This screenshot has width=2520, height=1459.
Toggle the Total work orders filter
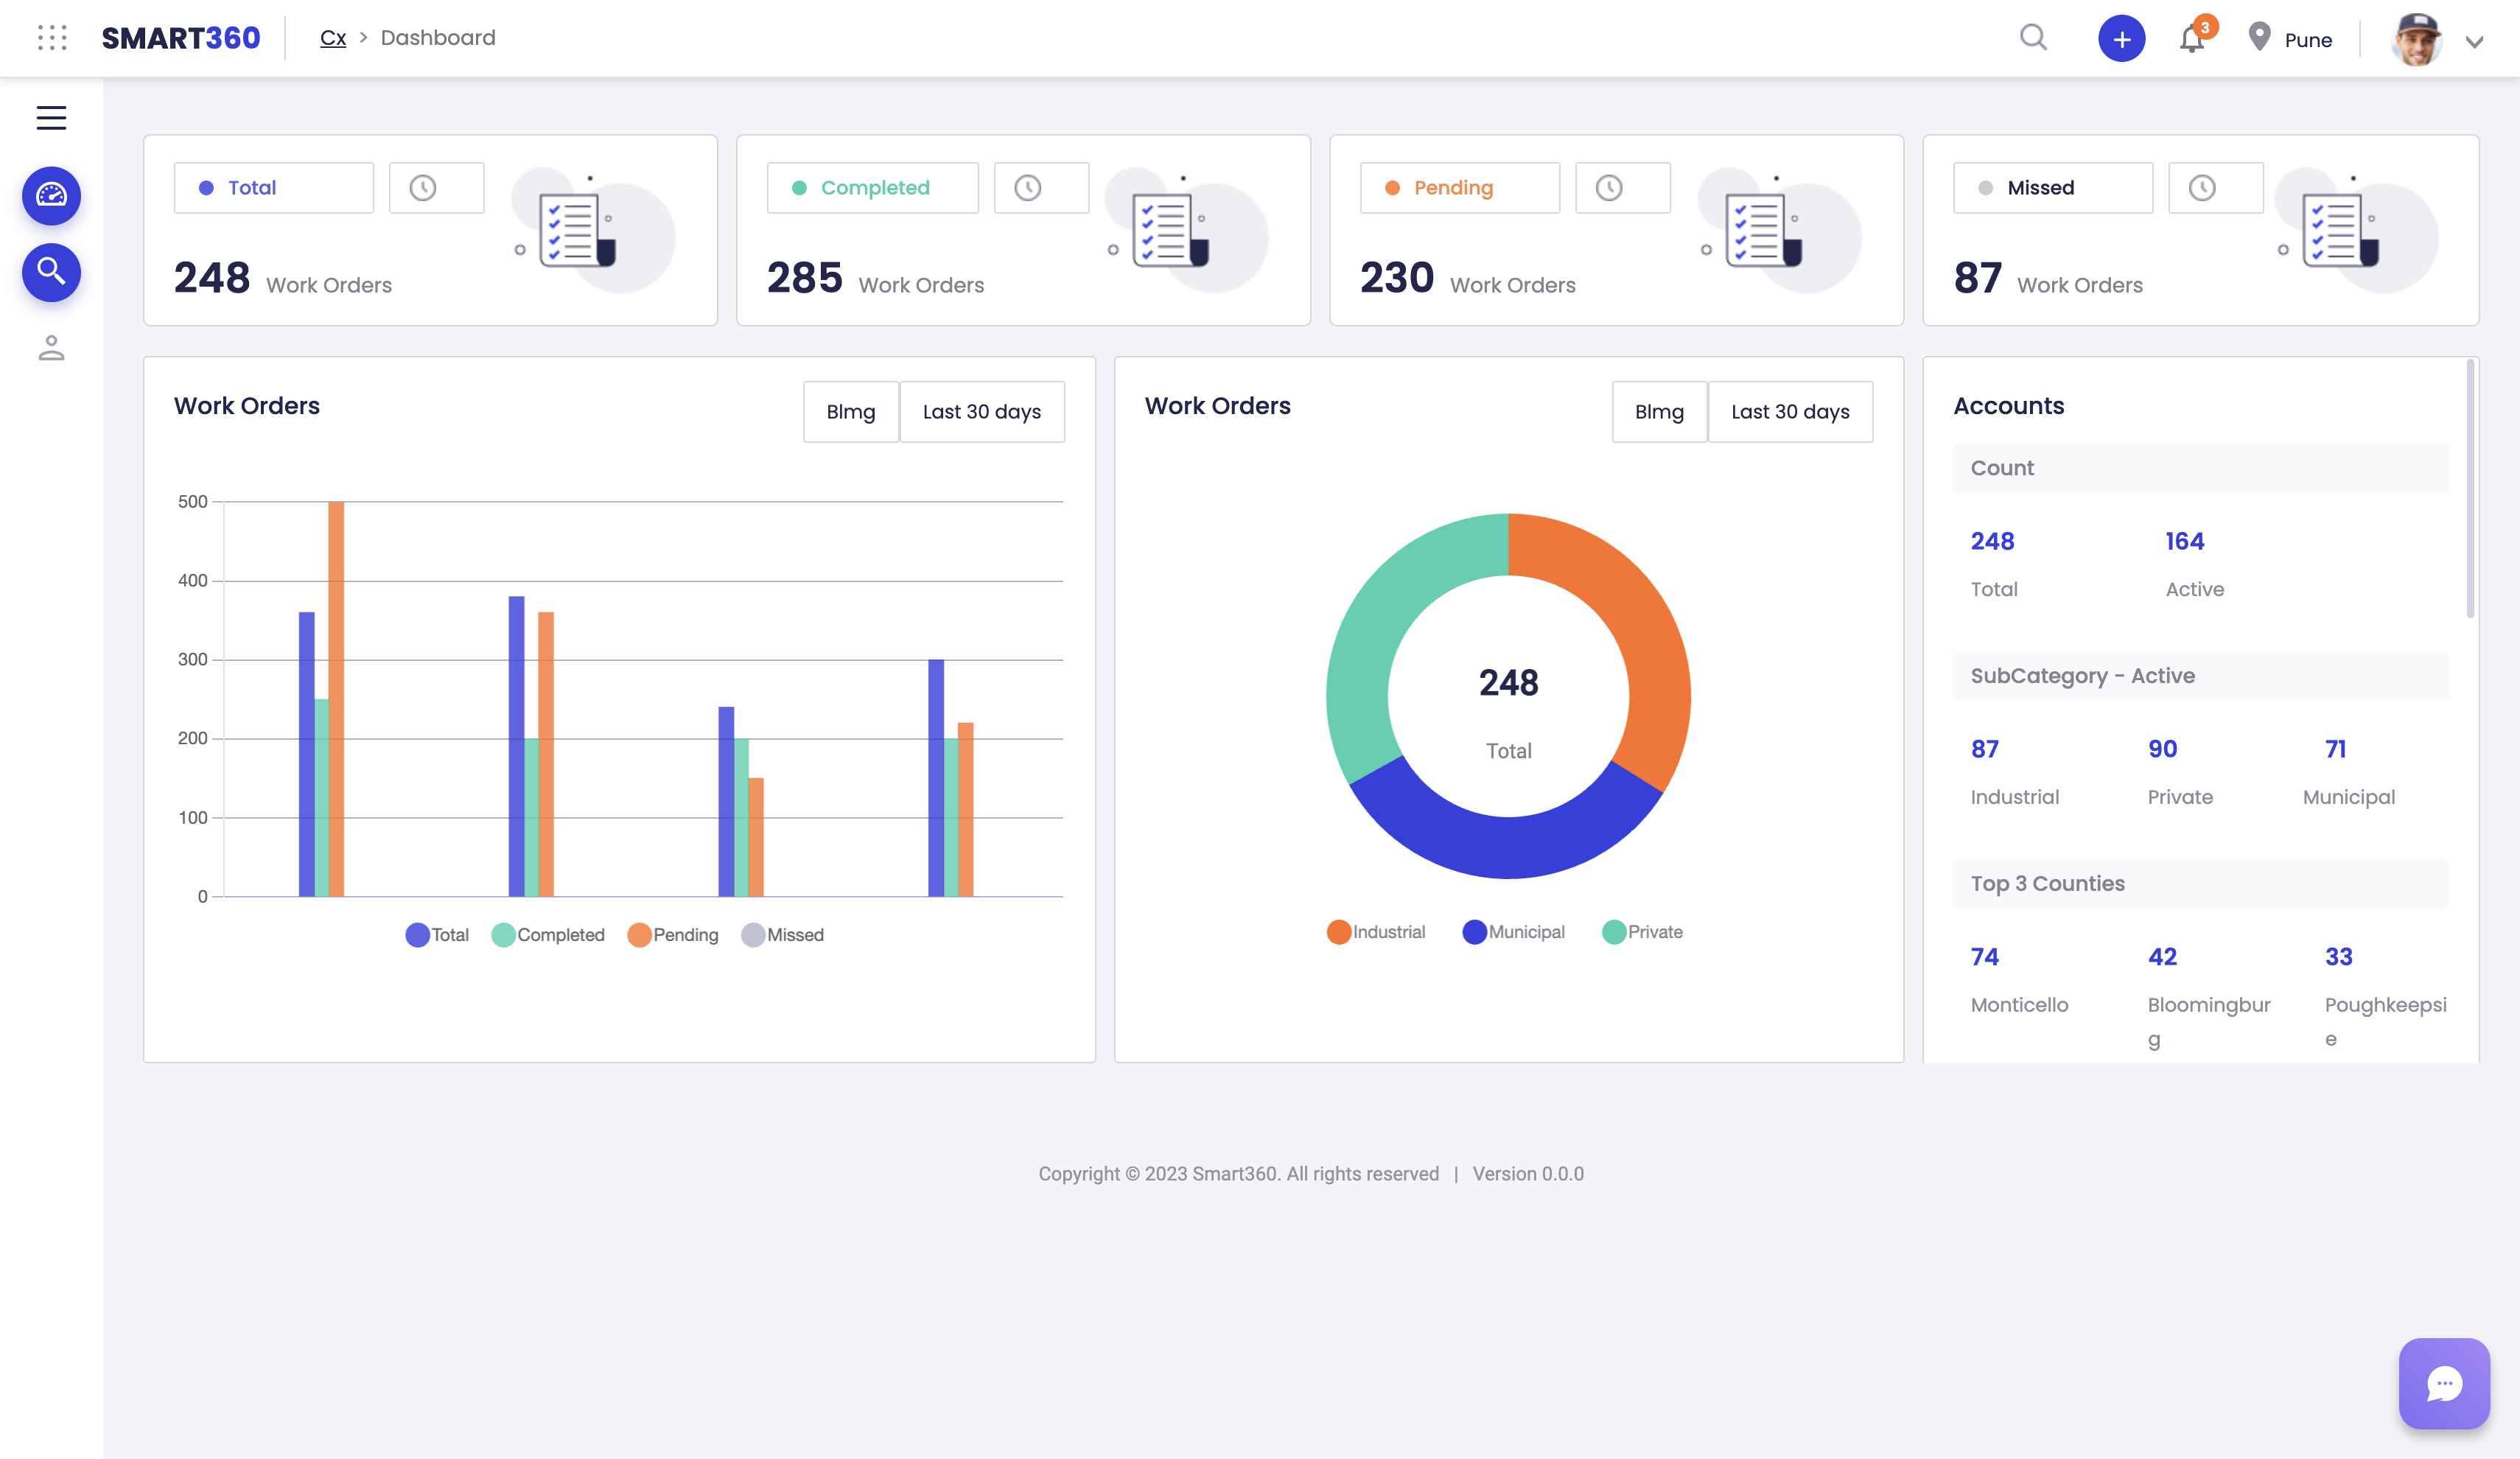(273, 186)
